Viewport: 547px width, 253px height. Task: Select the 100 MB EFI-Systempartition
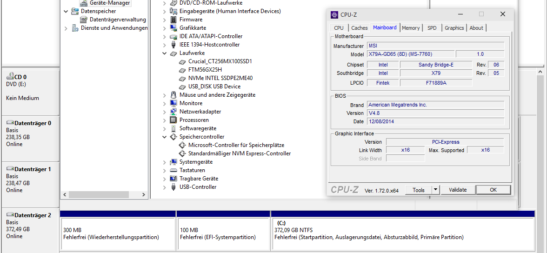[x=224, y=234]
